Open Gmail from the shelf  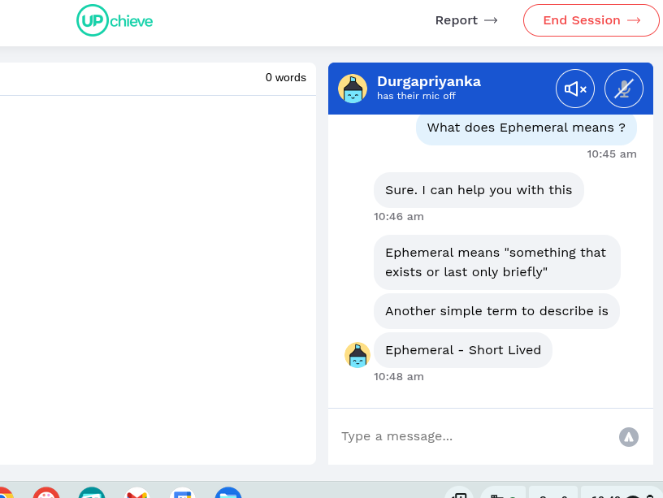pos(137,493)
